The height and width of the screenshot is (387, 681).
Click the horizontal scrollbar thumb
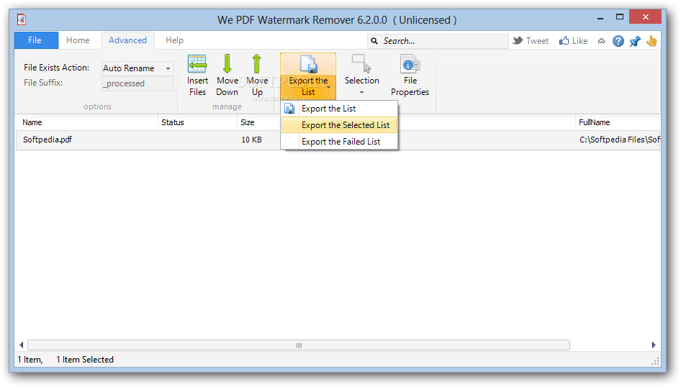299,345
